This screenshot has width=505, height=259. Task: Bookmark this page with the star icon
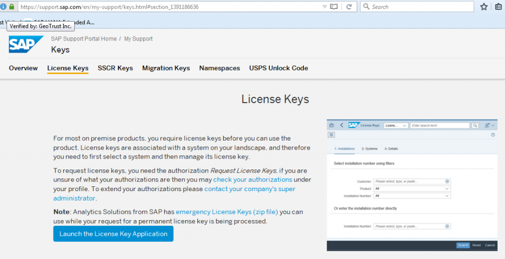(484, 7)
